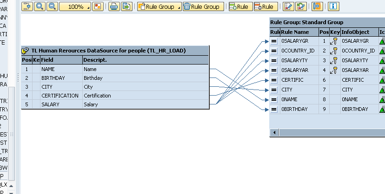Click the direct assignment icon for CITY rule

point(274,90)
